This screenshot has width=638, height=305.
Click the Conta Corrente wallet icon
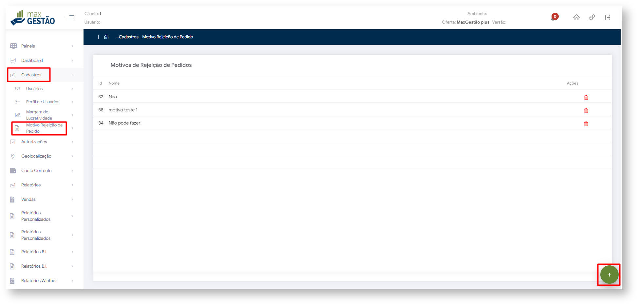pos(13,171)
